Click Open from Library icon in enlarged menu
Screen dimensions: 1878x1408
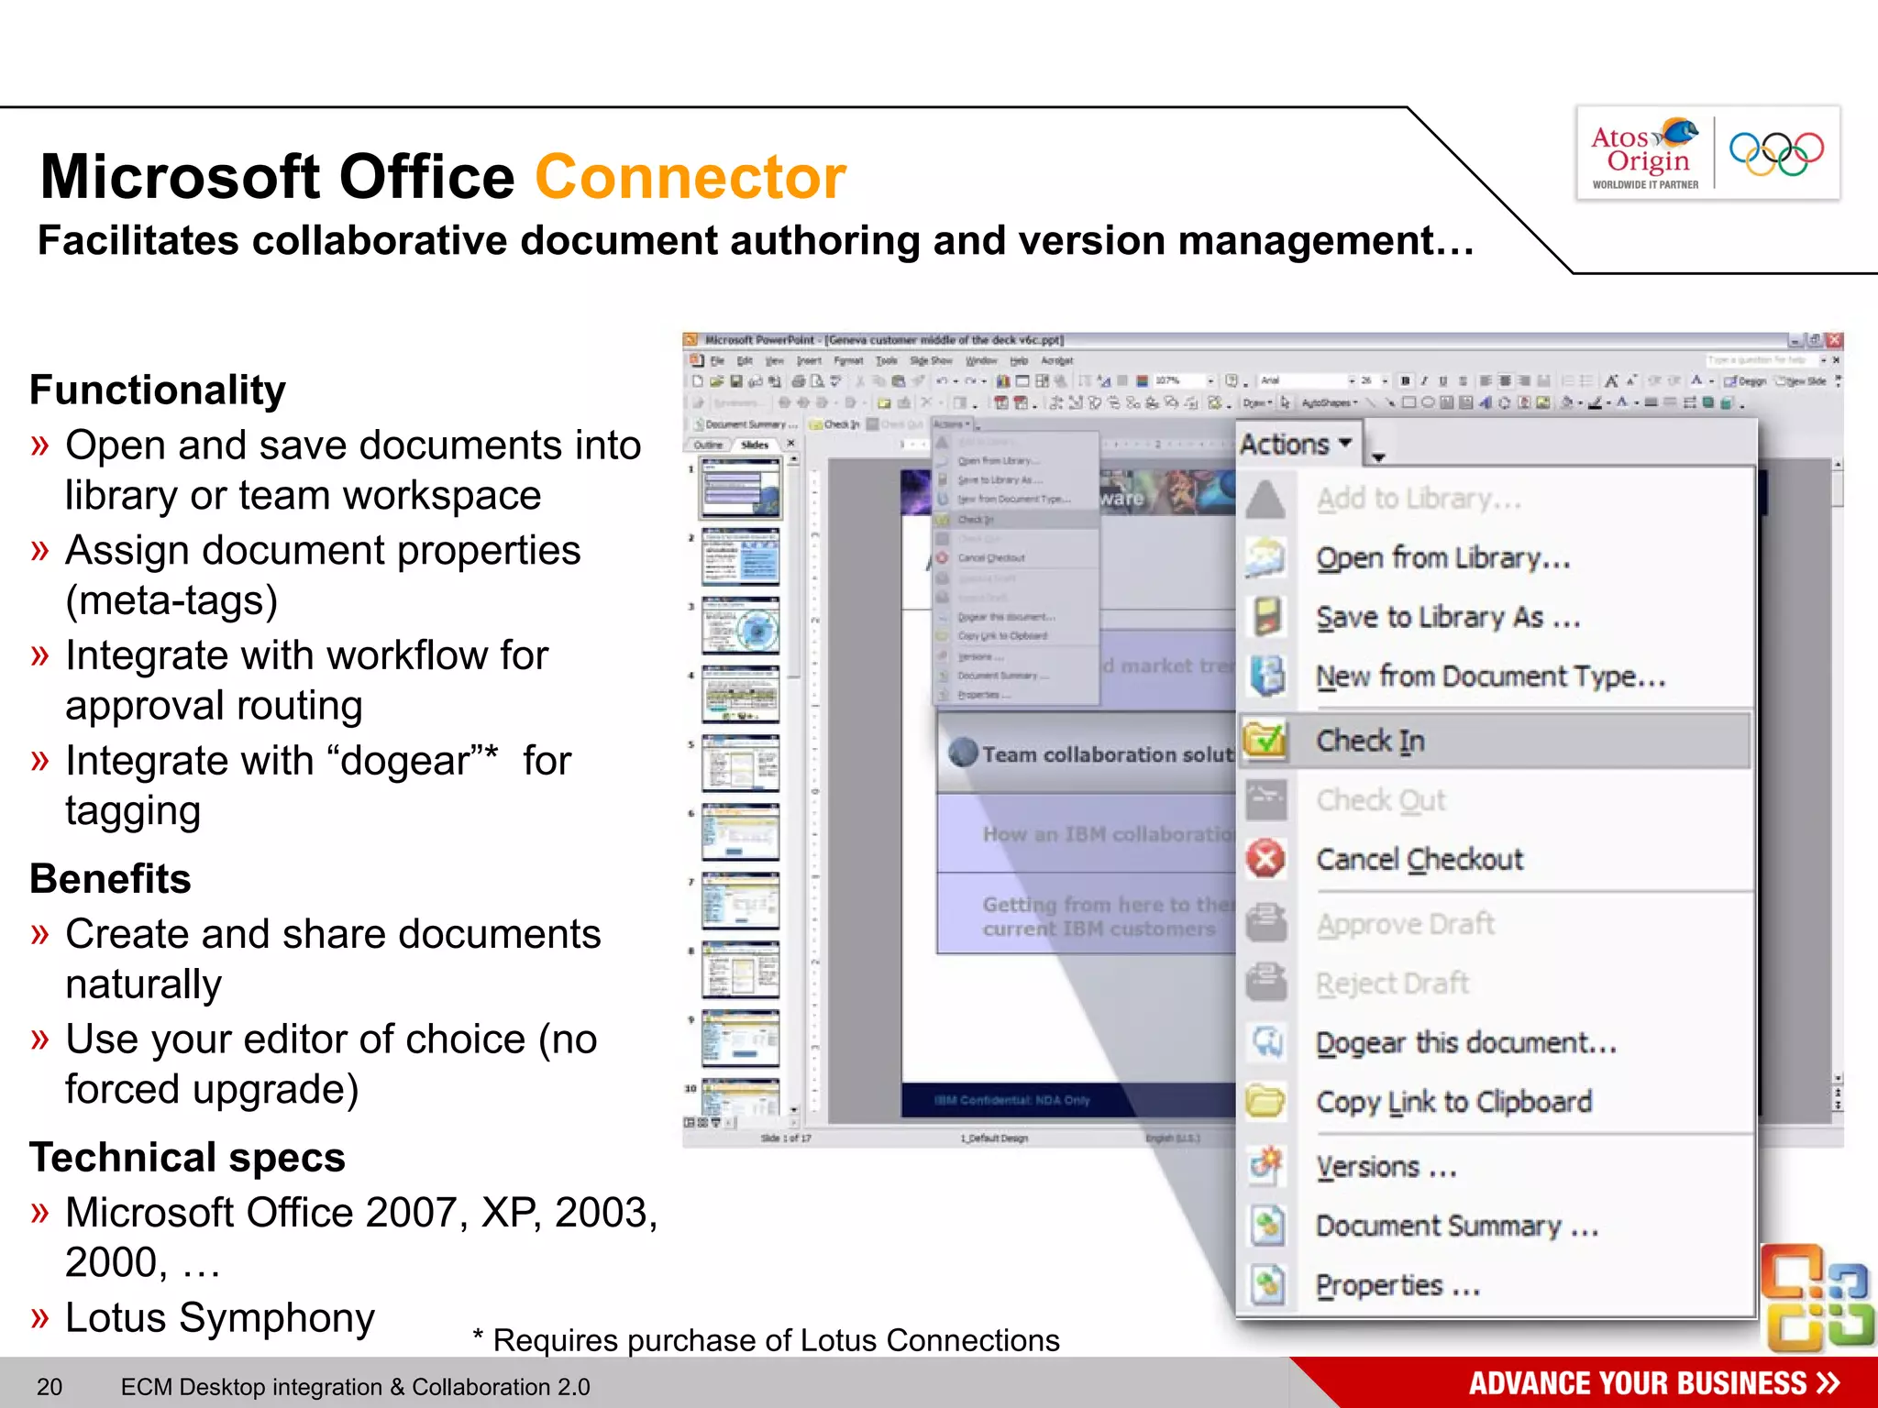(1266, 557)
